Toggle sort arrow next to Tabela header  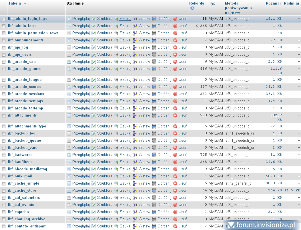tap(25, 4)
